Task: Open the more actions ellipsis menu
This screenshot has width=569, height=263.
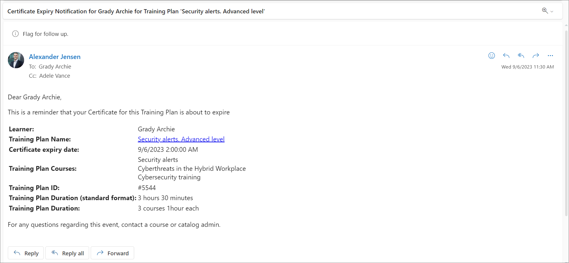Action: (x=550, y=56)
